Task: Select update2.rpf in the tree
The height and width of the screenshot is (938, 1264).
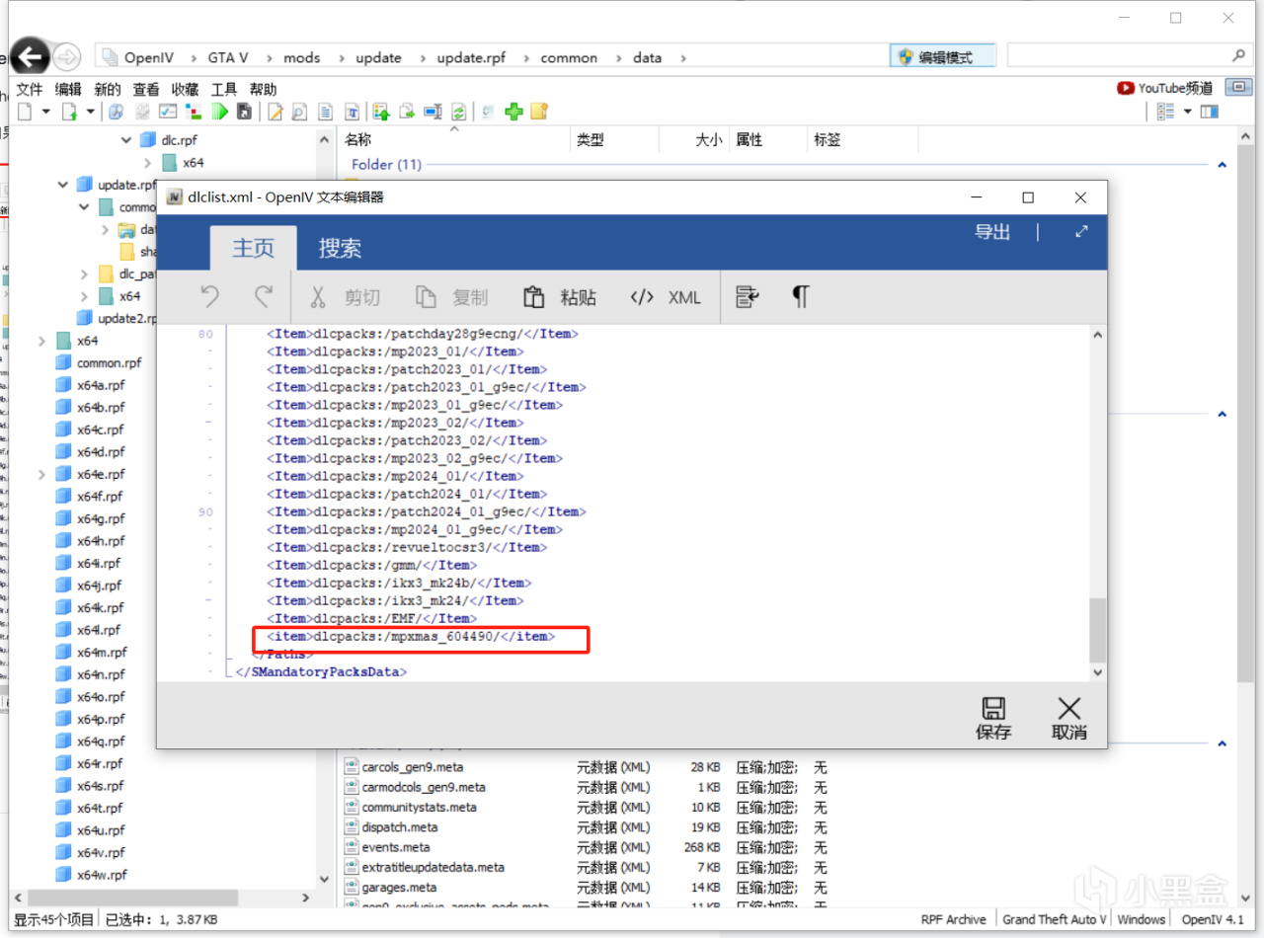Action: [x=117, y=318]
